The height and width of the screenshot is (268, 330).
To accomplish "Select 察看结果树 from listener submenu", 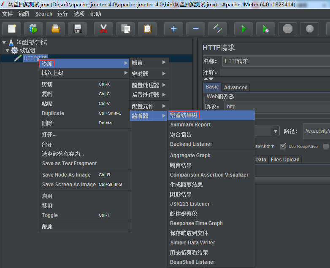I will (184, 115).
